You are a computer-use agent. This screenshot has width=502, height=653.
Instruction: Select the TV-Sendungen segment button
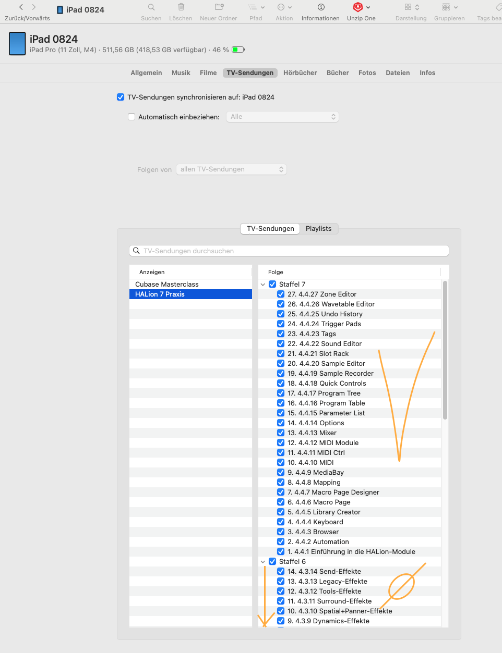tap(270, 228)
